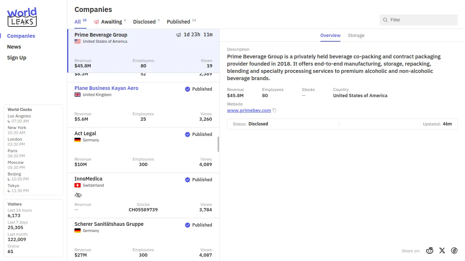Share the page using the Facebook icon

(454, 250)
